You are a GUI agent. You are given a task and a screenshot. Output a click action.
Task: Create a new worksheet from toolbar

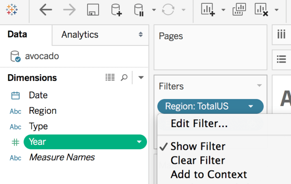[x=208, y=10]
